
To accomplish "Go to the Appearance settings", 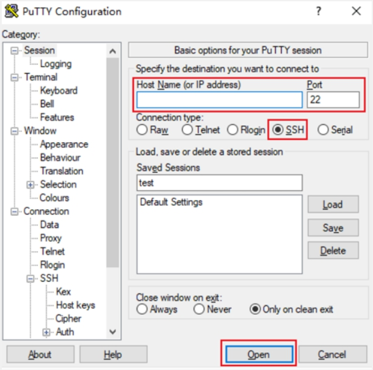I will click(x=64, y=144).
